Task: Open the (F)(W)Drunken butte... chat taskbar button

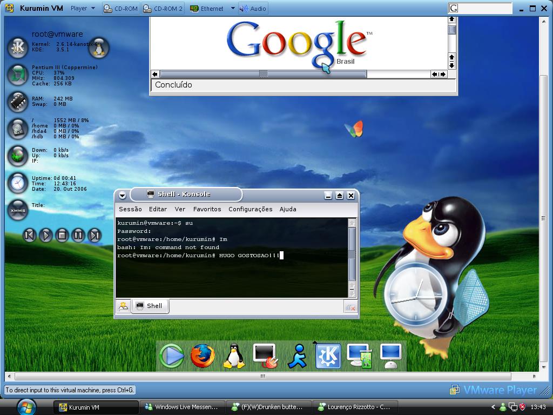Action: click(268, 407)
